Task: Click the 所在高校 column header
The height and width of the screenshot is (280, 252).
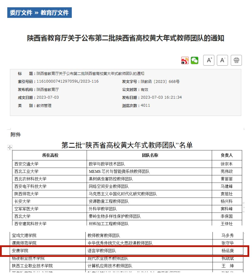Action: point(50,155)
